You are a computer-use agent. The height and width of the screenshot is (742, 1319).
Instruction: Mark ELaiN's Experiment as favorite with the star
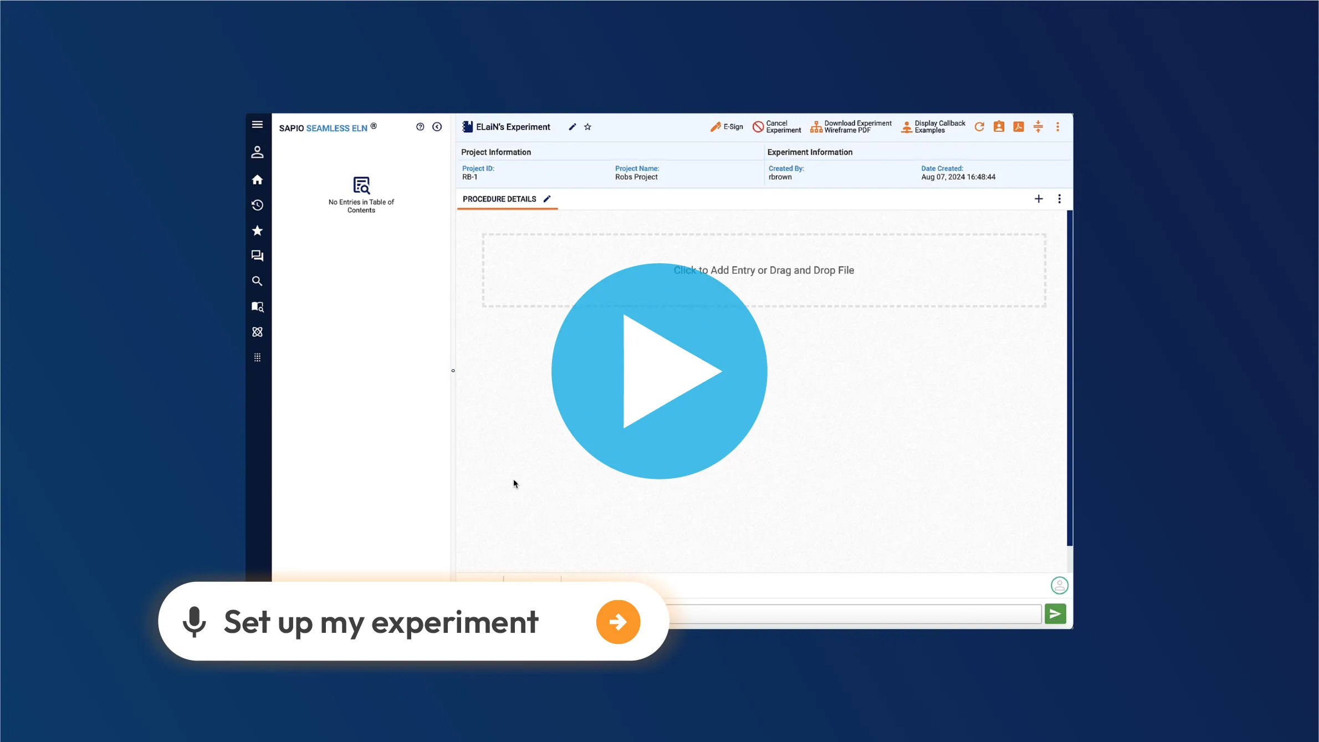click(587, 127)
